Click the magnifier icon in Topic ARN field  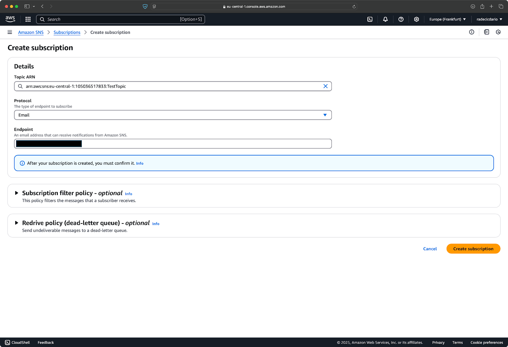point(20,86)
